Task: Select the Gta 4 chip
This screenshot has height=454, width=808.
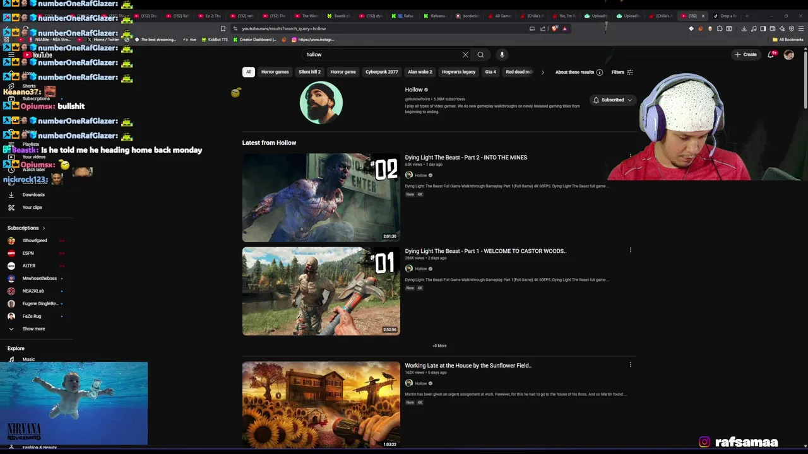Action: pos(490,72)
